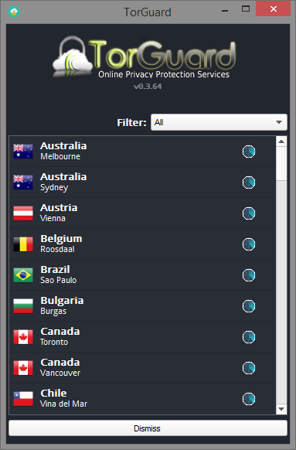Click the latency icon for Canada Toronto

249,337
